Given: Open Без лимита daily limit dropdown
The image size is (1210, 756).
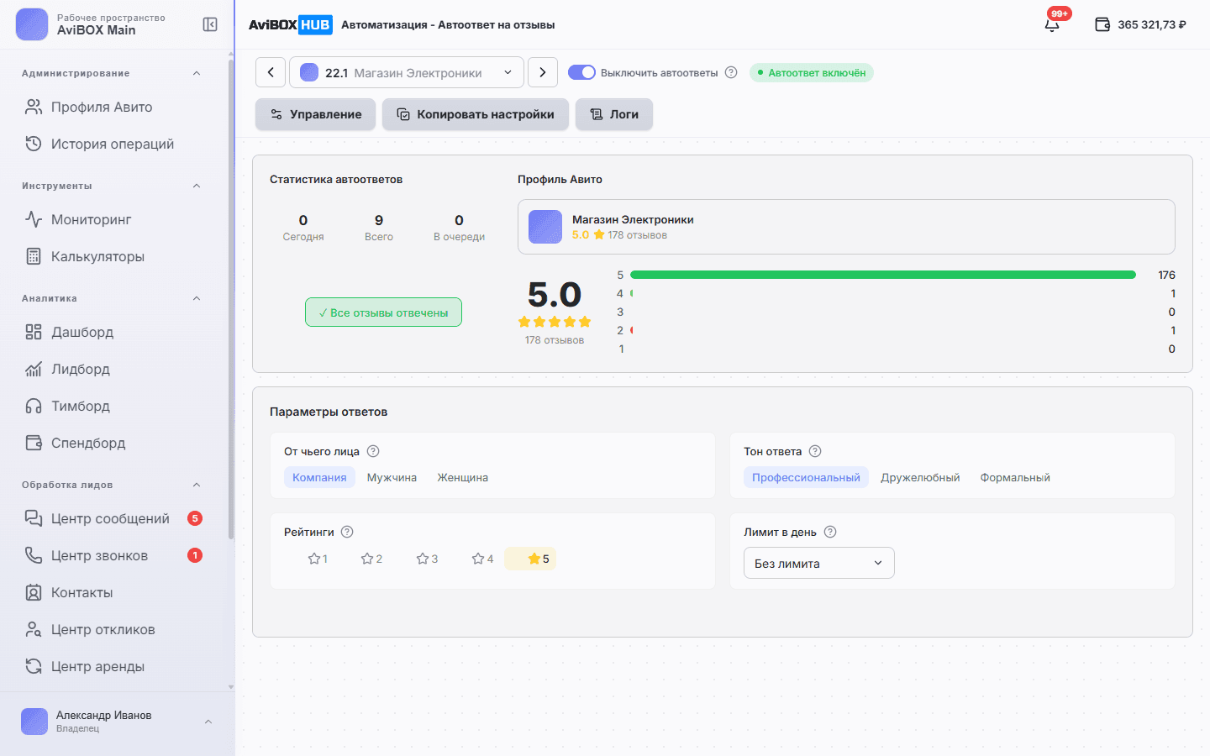Looking at the screenshot, I should (819, 563).
